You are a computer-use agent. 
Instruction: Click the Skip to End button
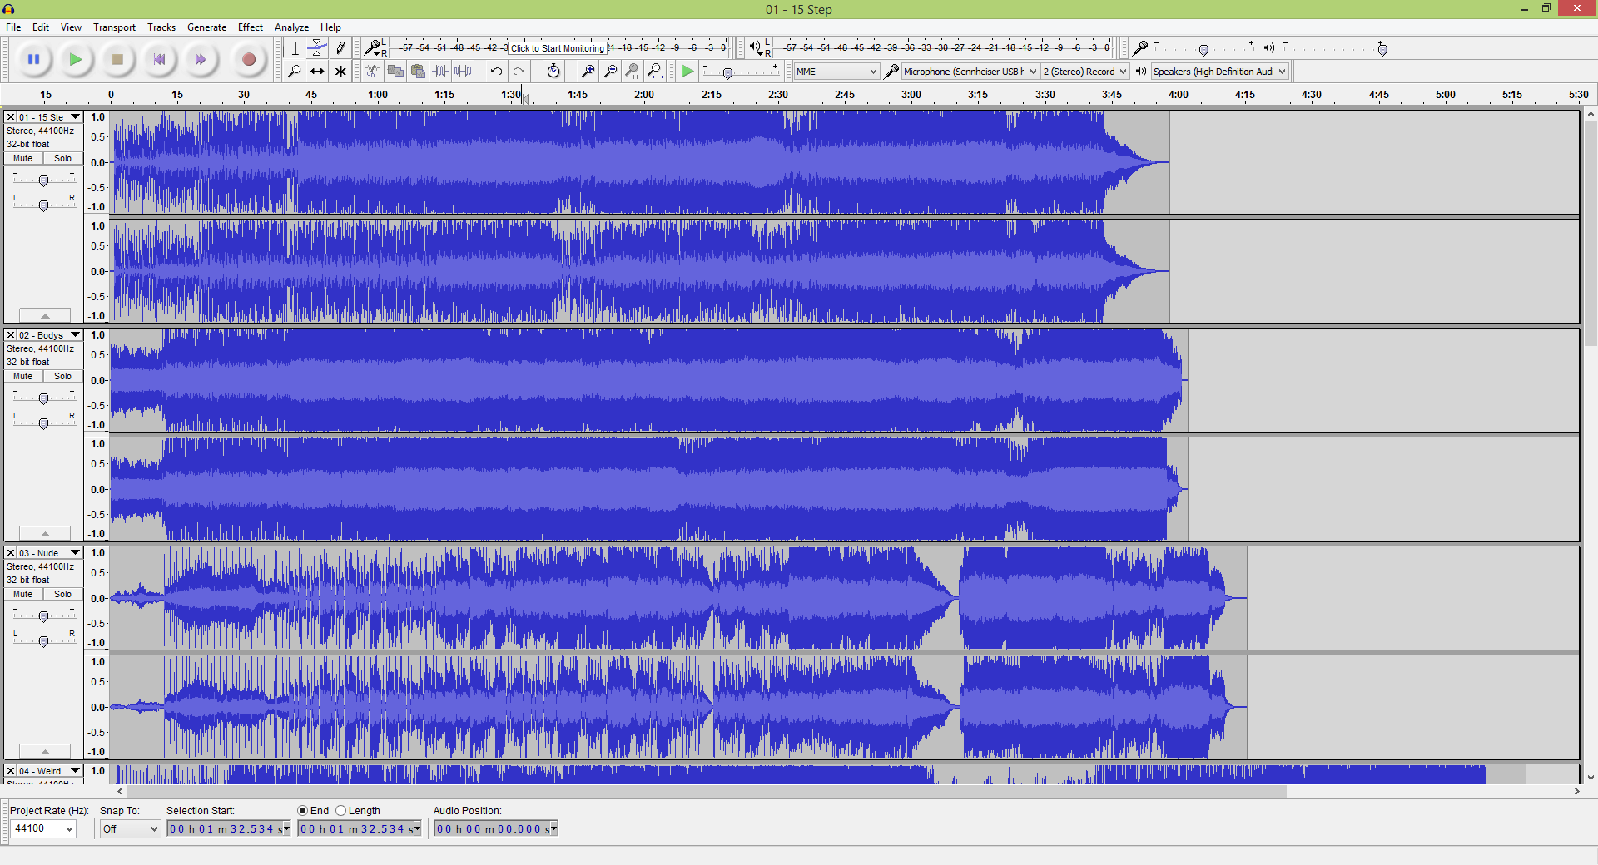pos(201,59)
